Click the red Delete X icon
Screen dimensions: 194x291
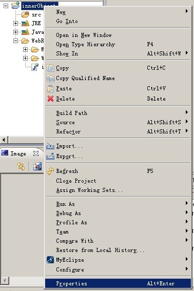coord(50,99)
